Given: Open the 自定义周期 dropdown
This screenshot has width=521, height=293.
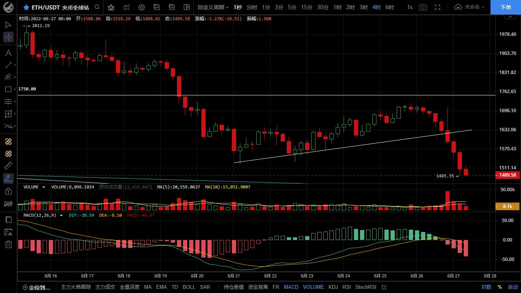Looking at the screenshot, I should [x=213, y=7].
